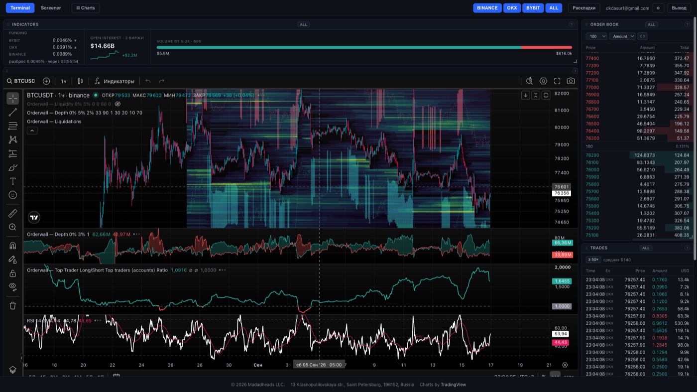
Task: Click the 76256 current price label
Action: tap(562, 193)
